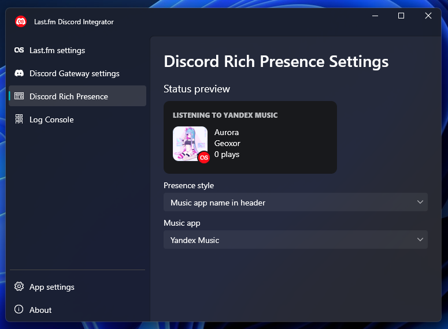Open the About page

coord(77,310)
